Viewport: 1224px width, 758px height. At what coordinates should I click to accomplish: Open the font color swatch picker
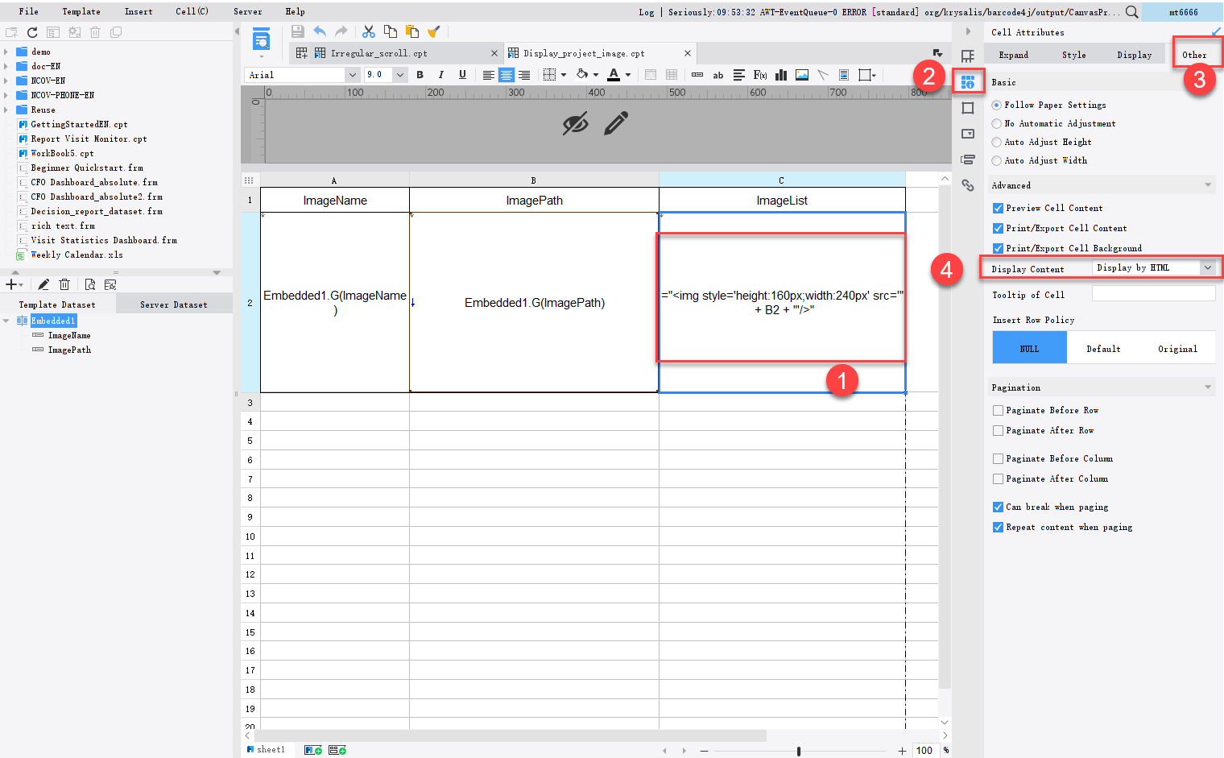click(x=627, y=74)
